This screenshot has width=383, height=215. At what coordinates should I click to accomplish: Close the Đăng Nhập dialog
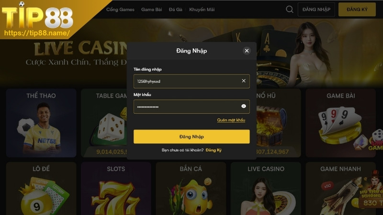tap(247, 51)
